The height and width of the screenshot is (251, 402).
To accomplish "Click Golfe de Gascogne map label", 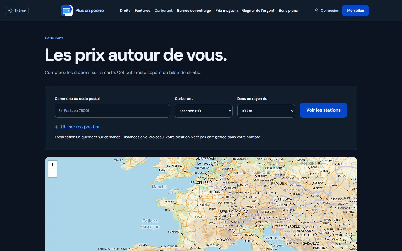I will pos(150,224).
